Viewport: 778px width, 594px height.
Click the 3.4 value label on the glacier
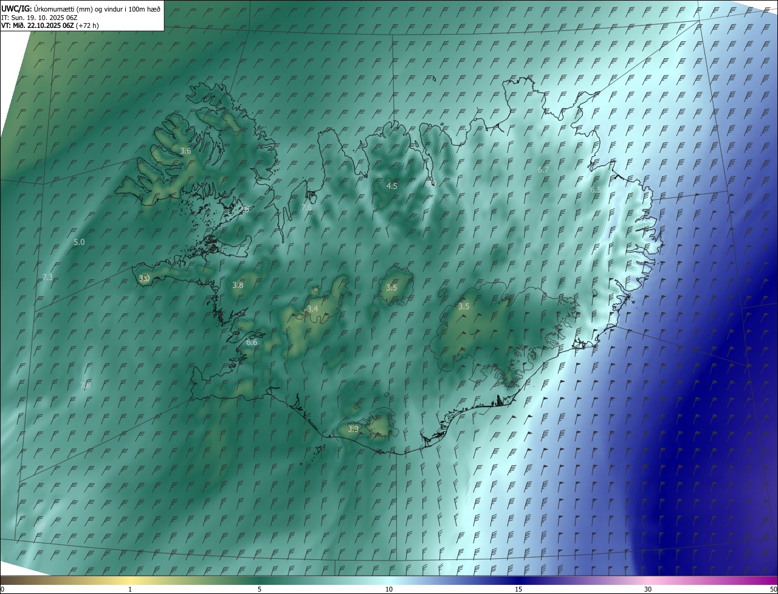click(x=312, y=309)
